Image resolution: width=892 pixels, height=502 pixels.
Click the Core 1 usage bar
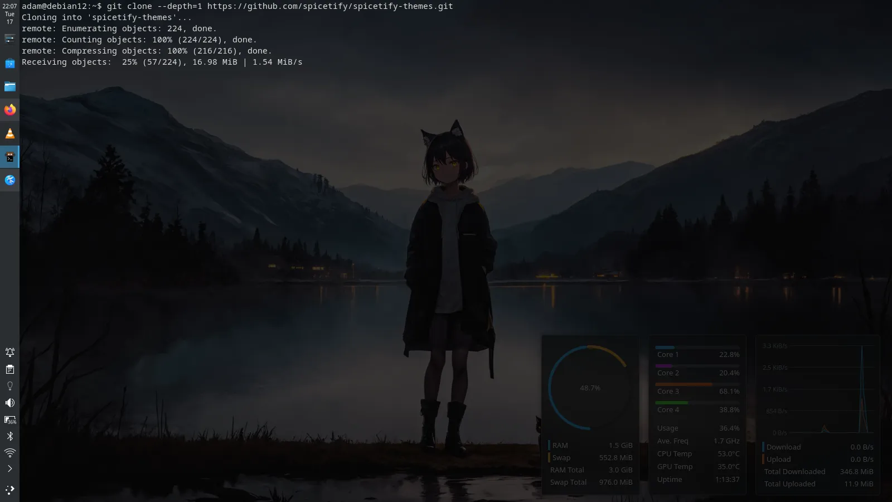pos(697,347)
